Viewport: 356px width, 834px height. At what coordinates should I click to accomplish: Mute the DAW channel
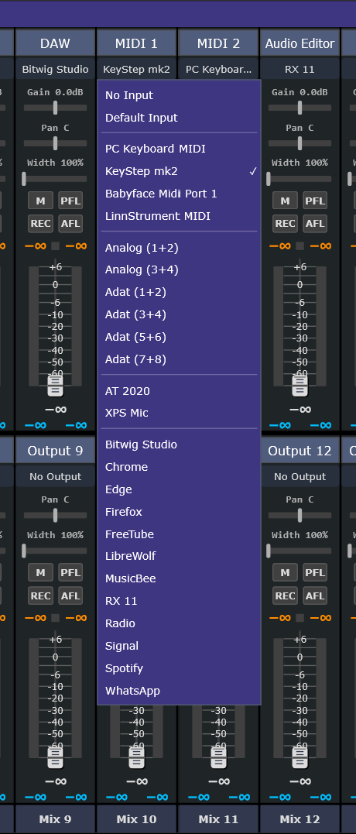point(40,201)
